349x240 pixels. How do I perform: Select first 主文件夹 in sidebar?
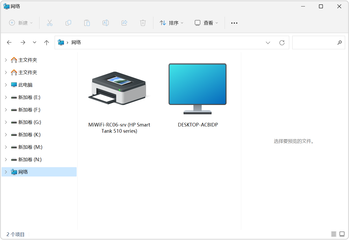click(39, 60)
